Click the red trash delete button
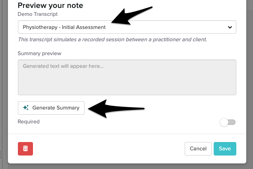The width and height of the screenshot is (253, 169). 25,148
